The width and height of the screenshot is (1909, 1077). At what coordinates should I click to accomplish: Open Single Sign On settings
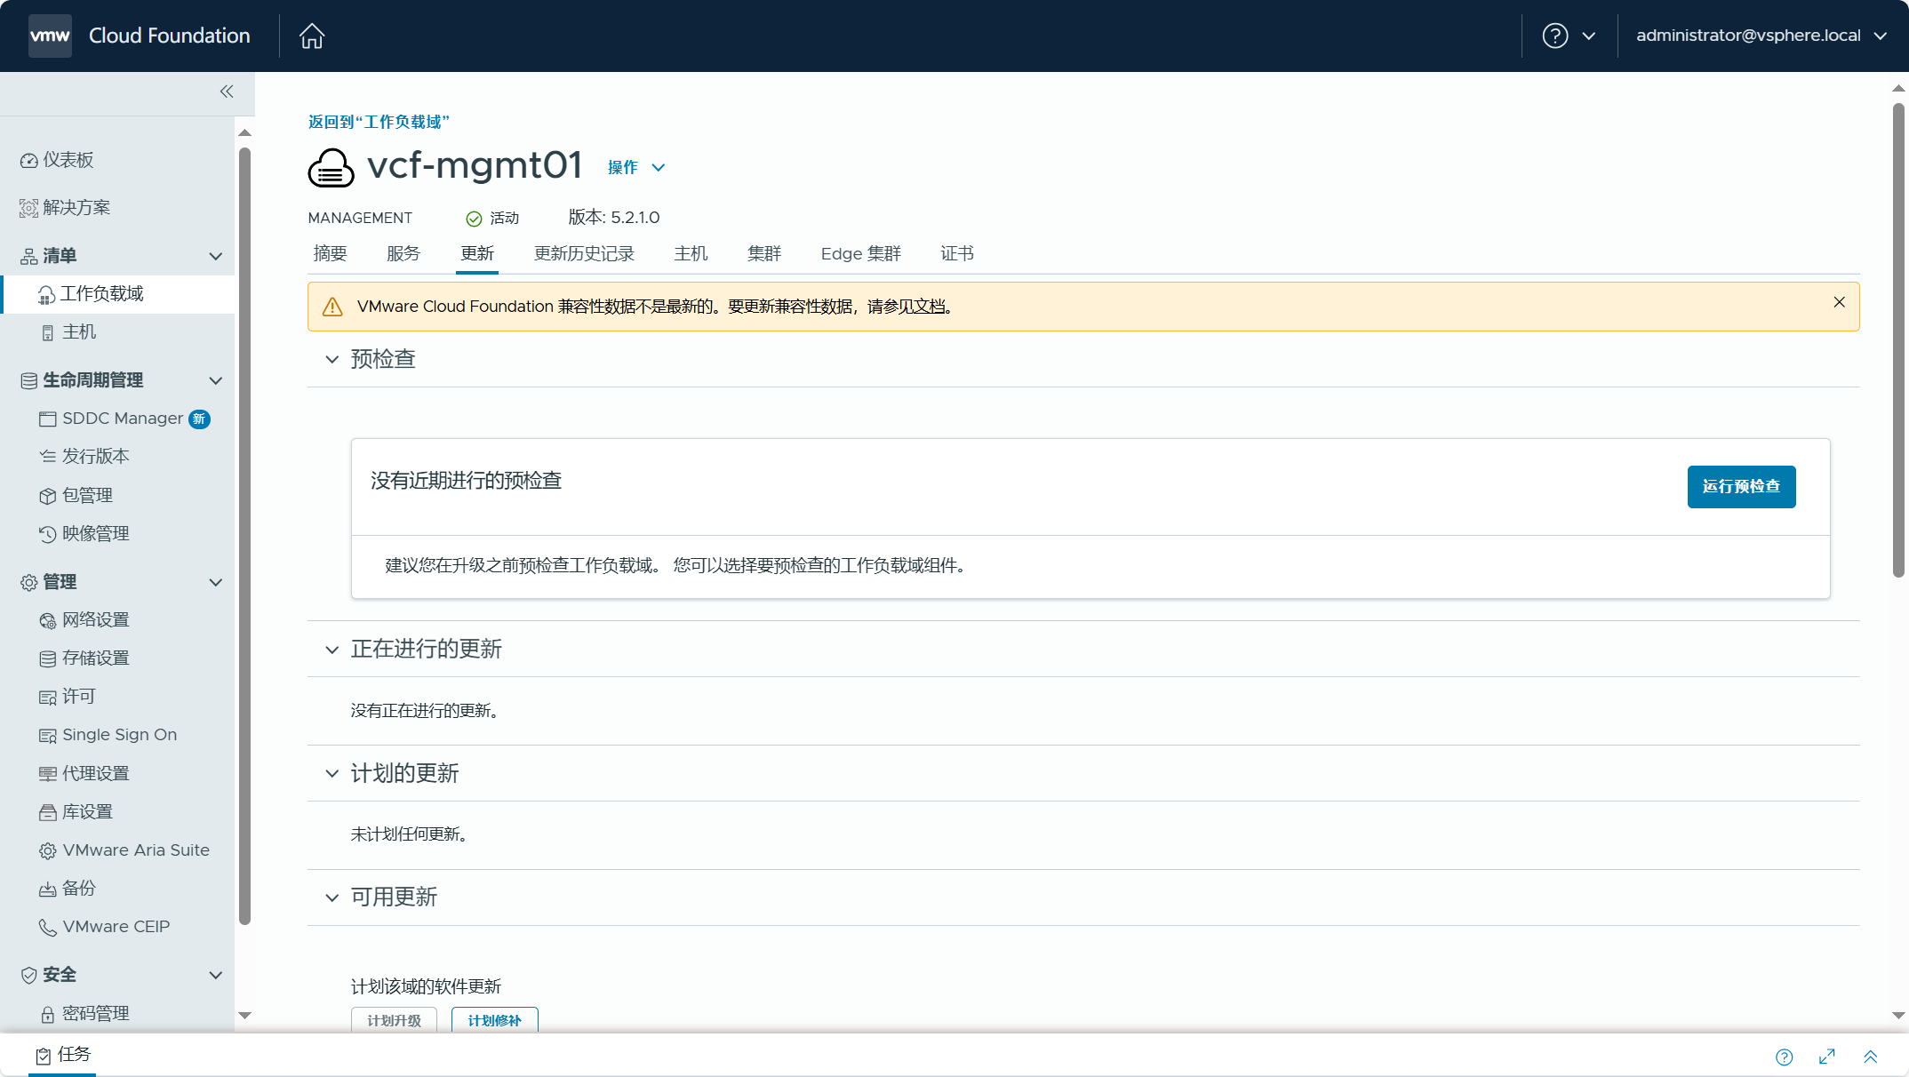(108, 735)
